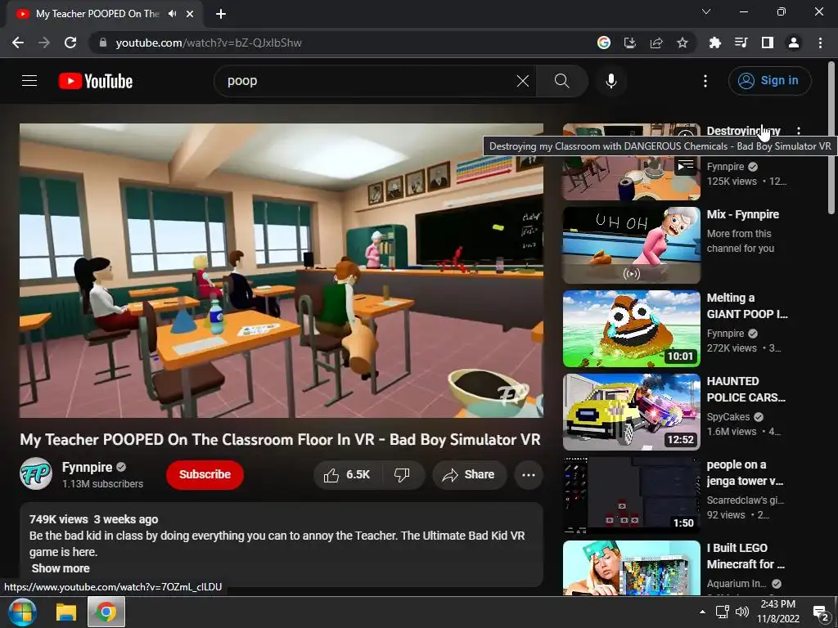Click the browser address bar URL

209,43
